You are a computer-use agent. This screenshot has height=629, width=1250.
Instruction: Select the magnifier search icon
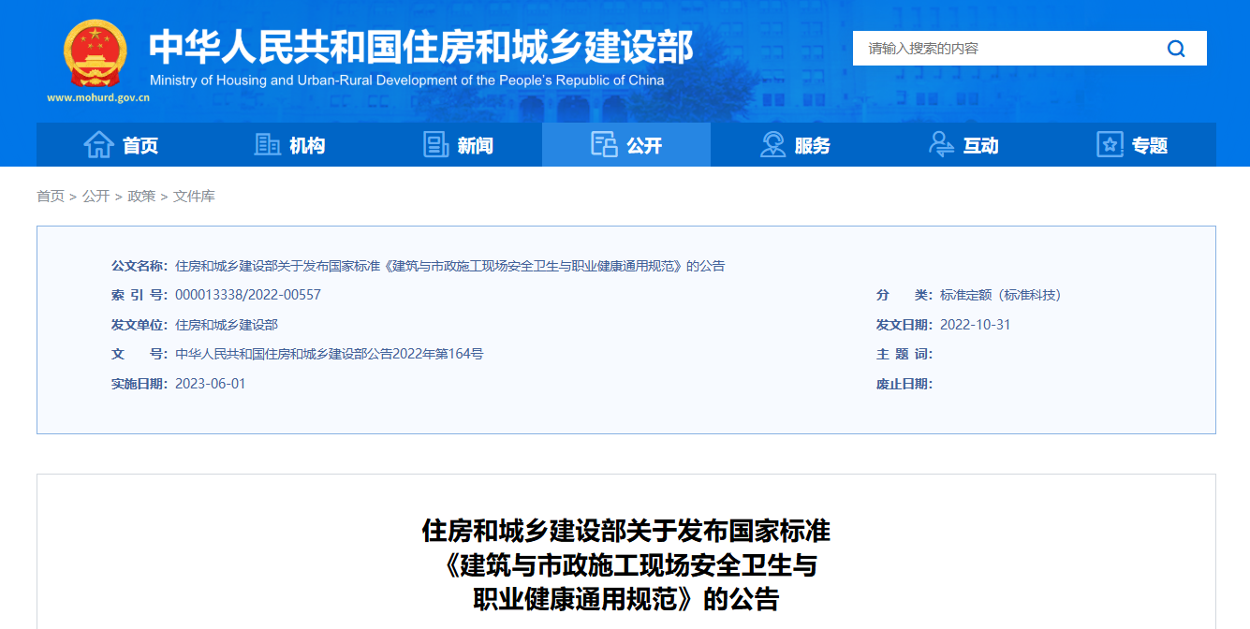pyautogui.click(x=1176, y=48)
